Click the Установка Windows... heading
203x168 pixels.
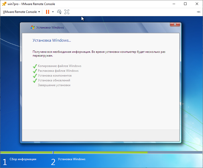(52, 40)
